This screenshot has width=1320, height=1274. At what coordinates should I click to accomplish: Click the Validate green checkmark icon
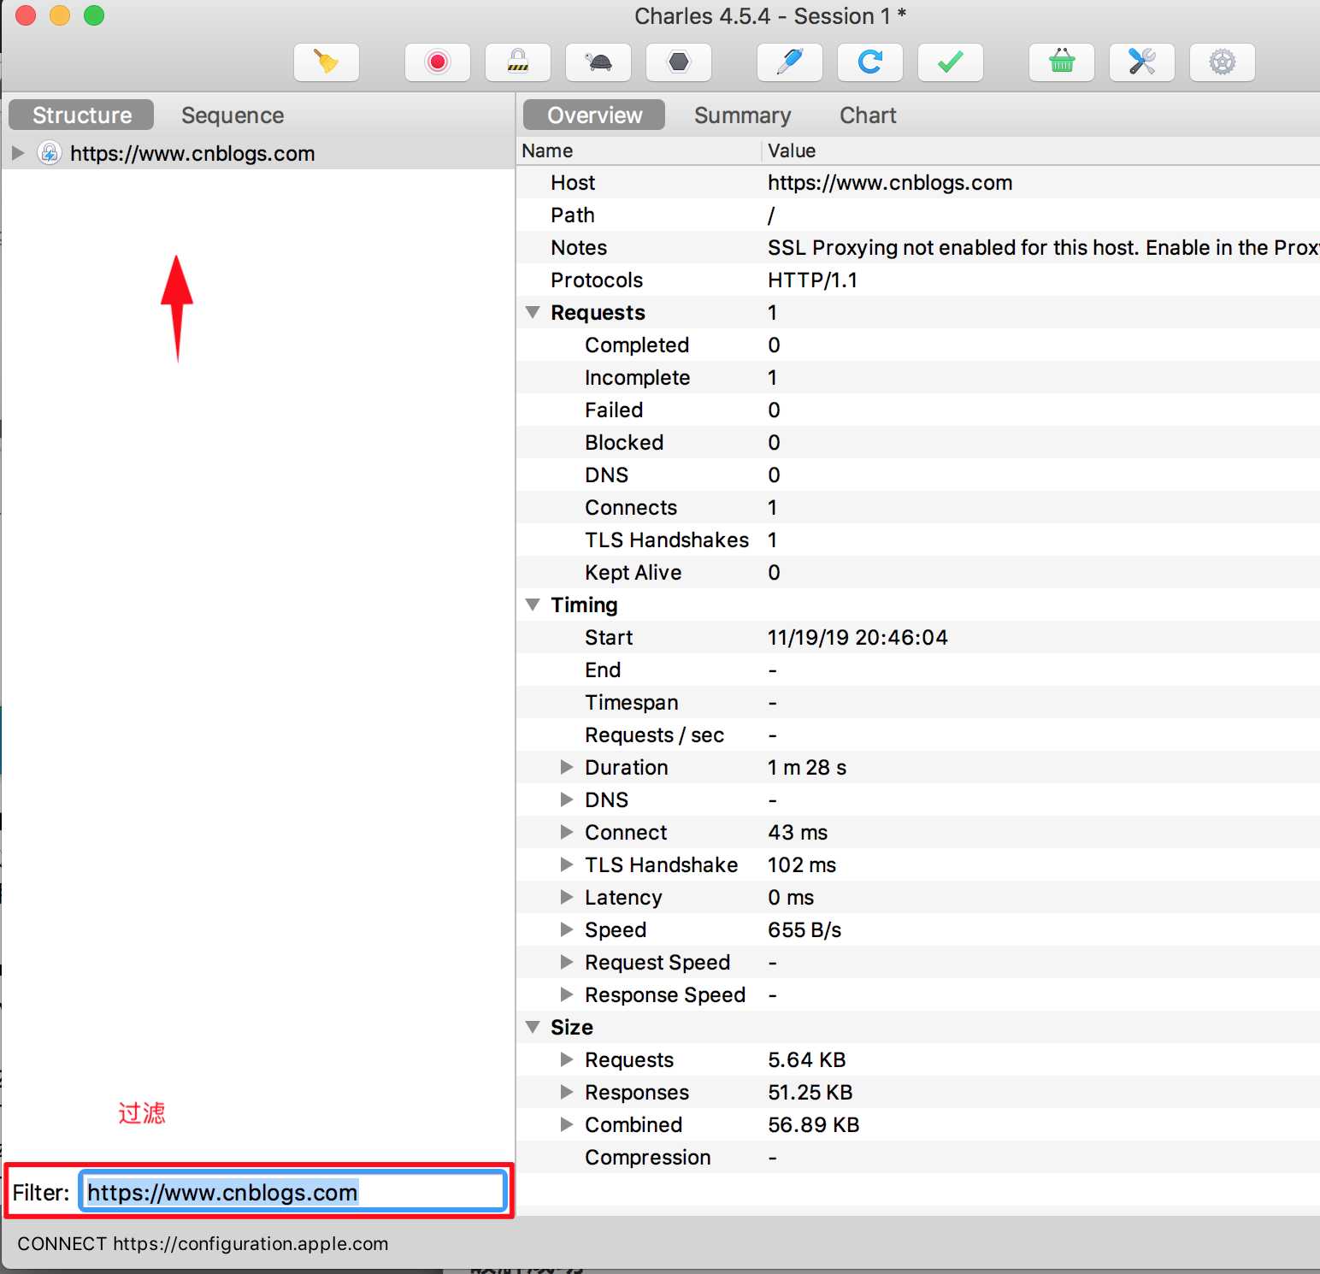(x=951, y=62)
